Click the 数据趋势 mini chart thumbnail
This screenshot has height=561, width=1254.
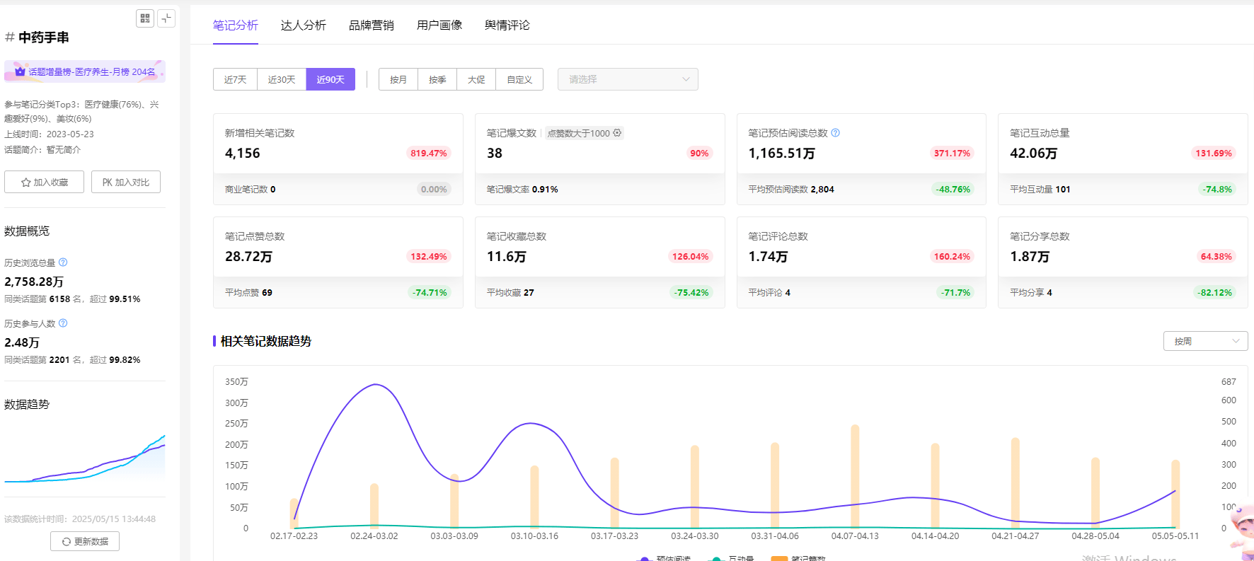point(85,458)
